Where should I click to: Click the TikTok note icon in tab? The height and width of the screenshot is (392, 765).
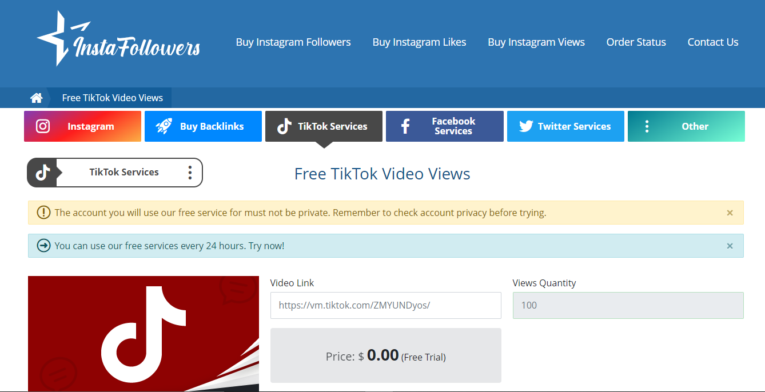[x=284, y=126]
